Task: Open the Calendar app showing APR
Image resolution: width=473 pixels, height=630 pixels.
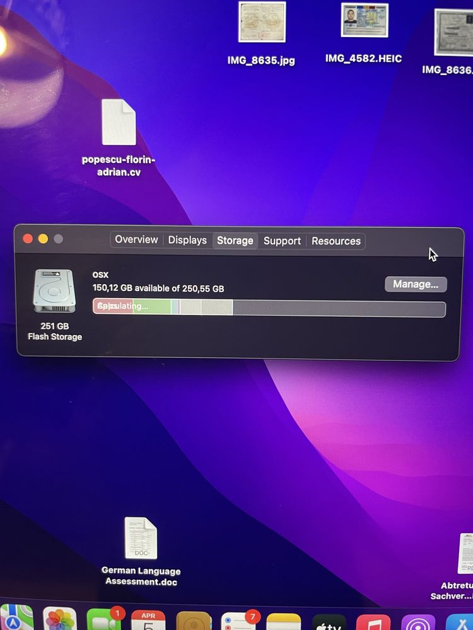Action: click(148, 620)
